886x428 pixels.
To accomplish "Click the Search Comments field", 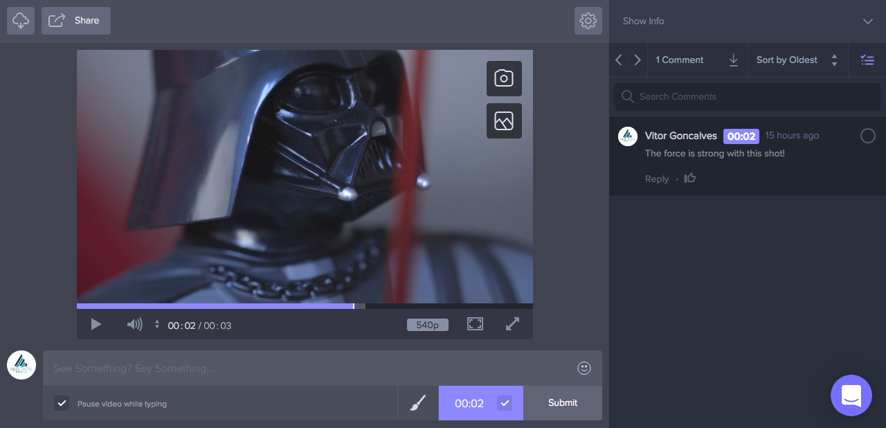I will 748,97.
